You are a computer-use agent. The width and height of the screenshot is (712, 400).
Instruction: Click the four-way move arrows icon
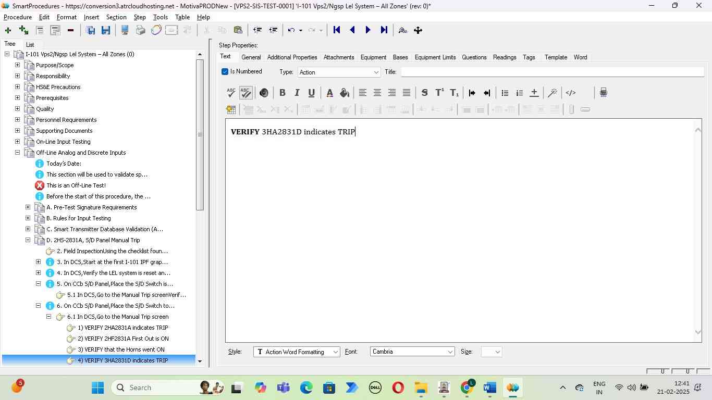pyautogui.click(x=418, y=30)
